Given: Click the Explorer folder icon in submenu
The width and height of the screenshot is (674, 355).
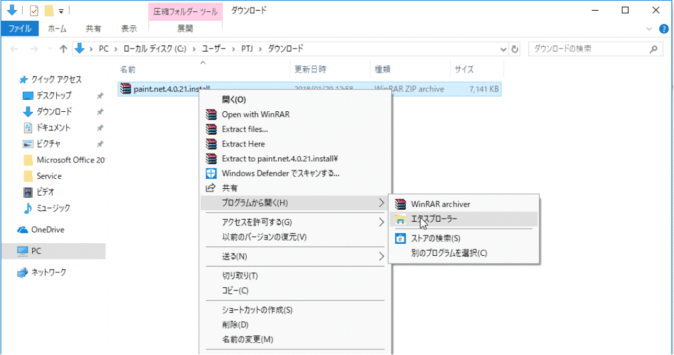Looking at the screenshot, I should [x=400, y=219].
